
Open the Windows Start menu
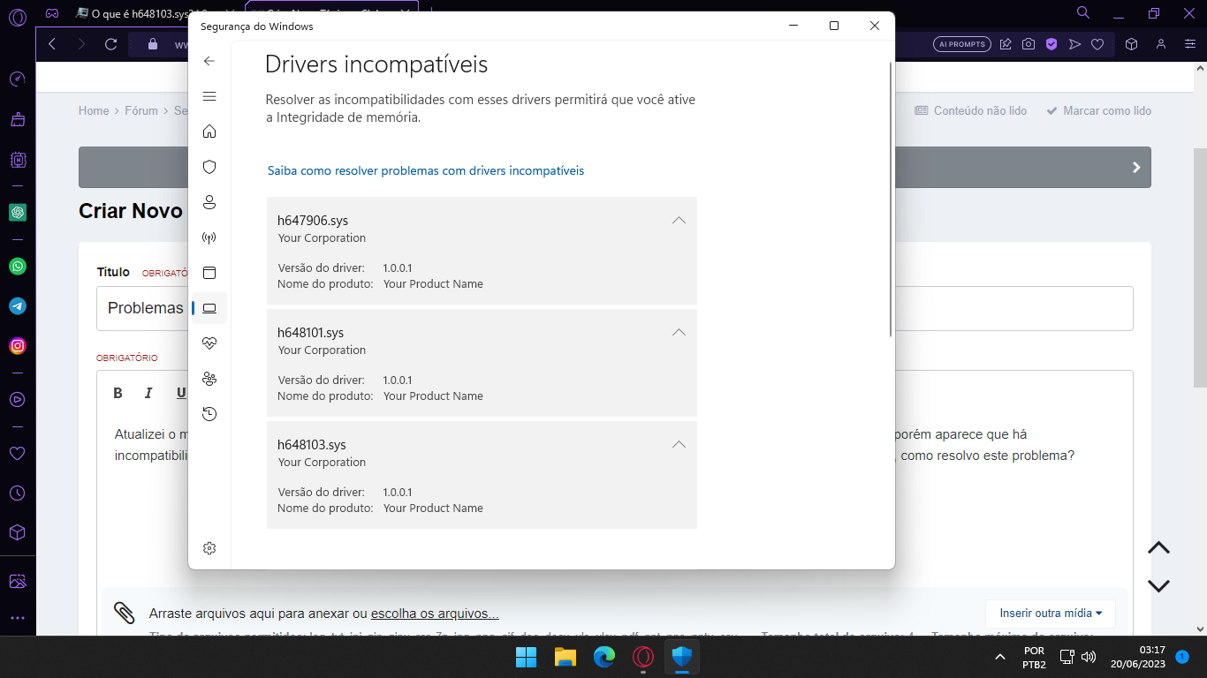pyautogui.click(x=527, y=657)
